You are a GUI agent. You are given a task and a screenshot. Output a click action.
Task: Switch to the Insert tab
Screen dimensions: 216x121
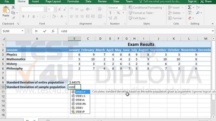[x=35, y=1]
